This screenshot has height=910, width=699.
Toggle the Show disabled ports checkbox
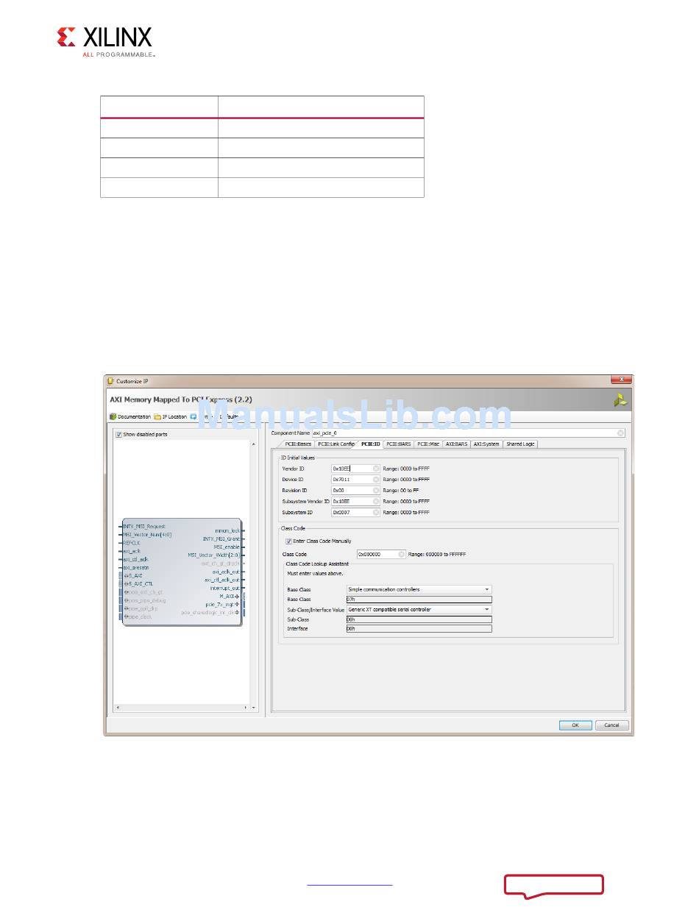tap(118, 435)
